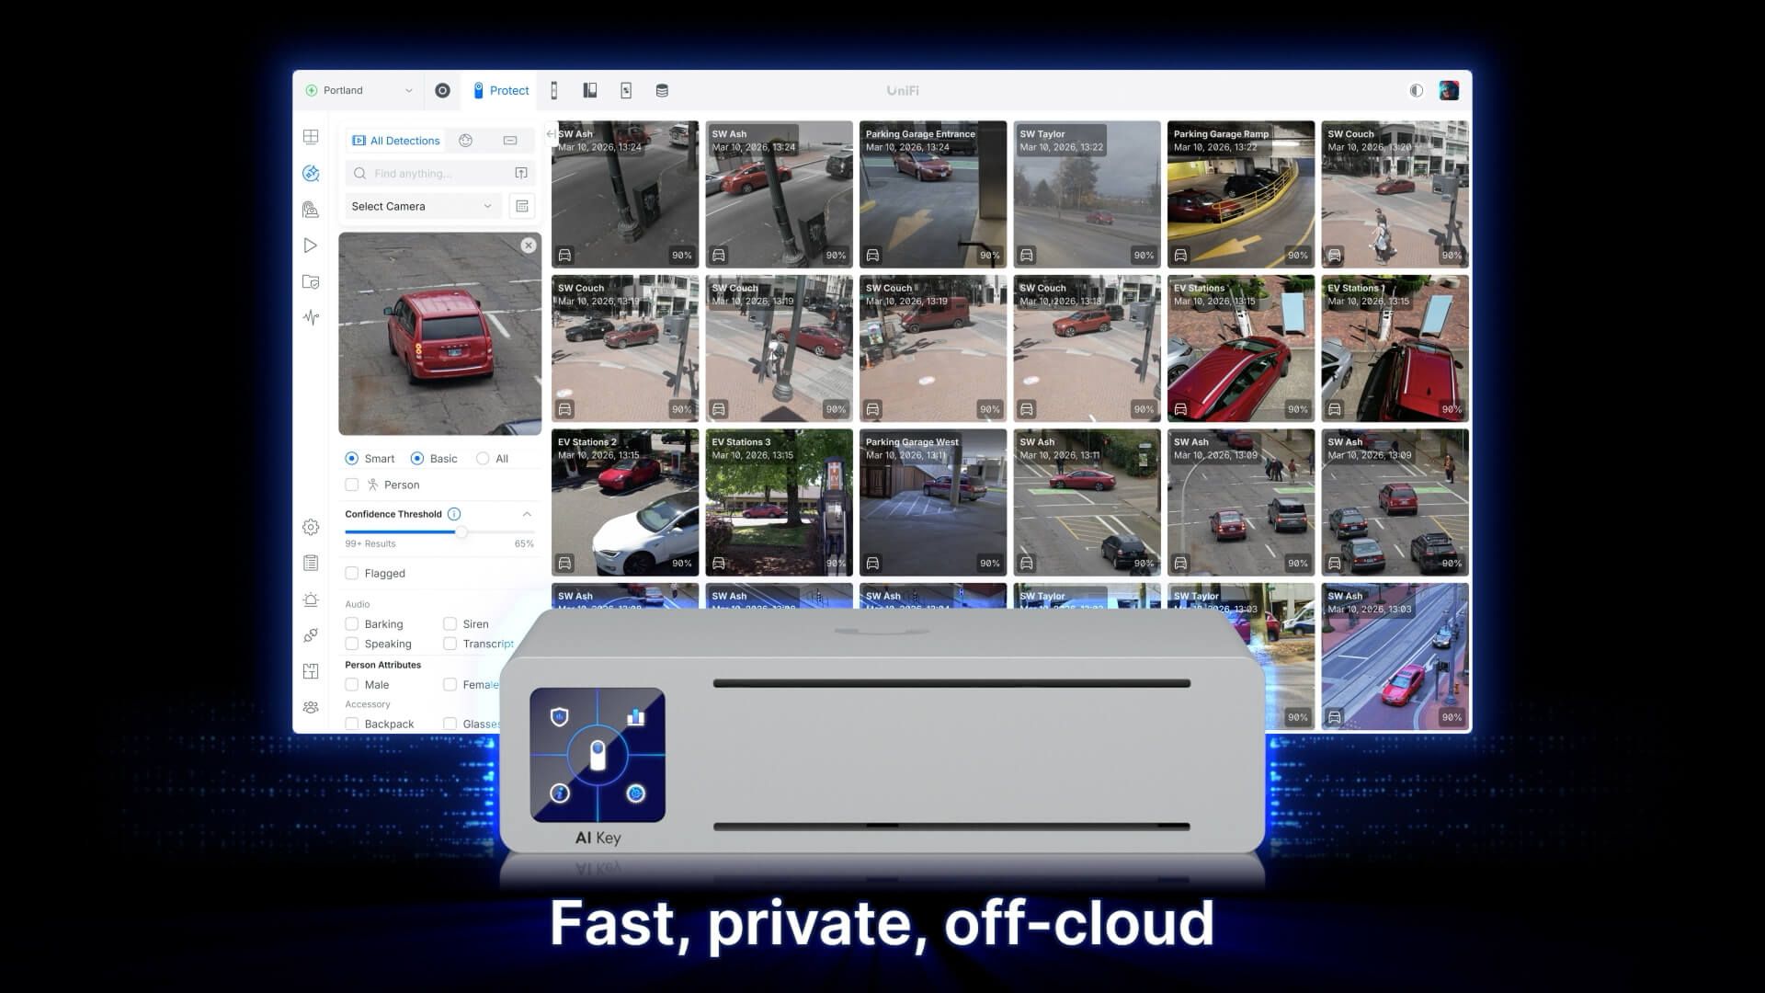Expand the Select Camera dropdown

coord(422,206)
